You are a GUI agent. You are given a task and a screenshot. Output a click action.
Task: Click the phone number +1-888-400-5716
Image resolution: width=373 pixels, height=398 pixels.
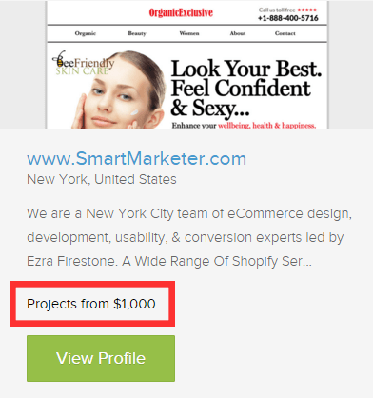pos(287,18)
